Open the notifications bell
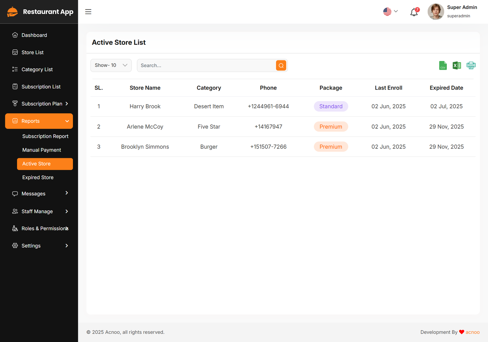The image size is (488, 342). pyautogui.click(x=414, y=12)
